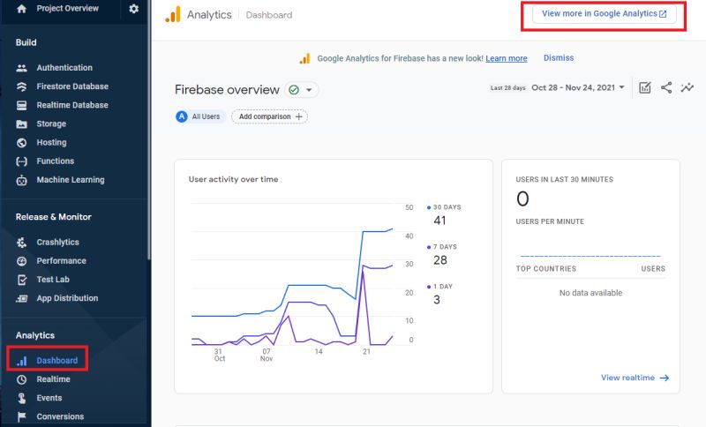Open Performance section

61,261
